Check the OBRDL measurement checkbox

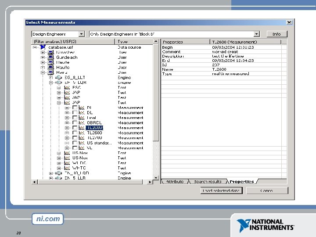click(75, 122)
